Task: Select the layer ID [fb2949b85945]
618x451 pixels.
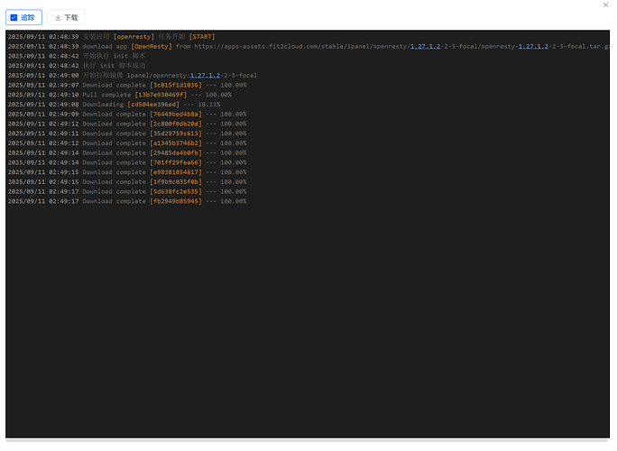Action: (176, 201)
